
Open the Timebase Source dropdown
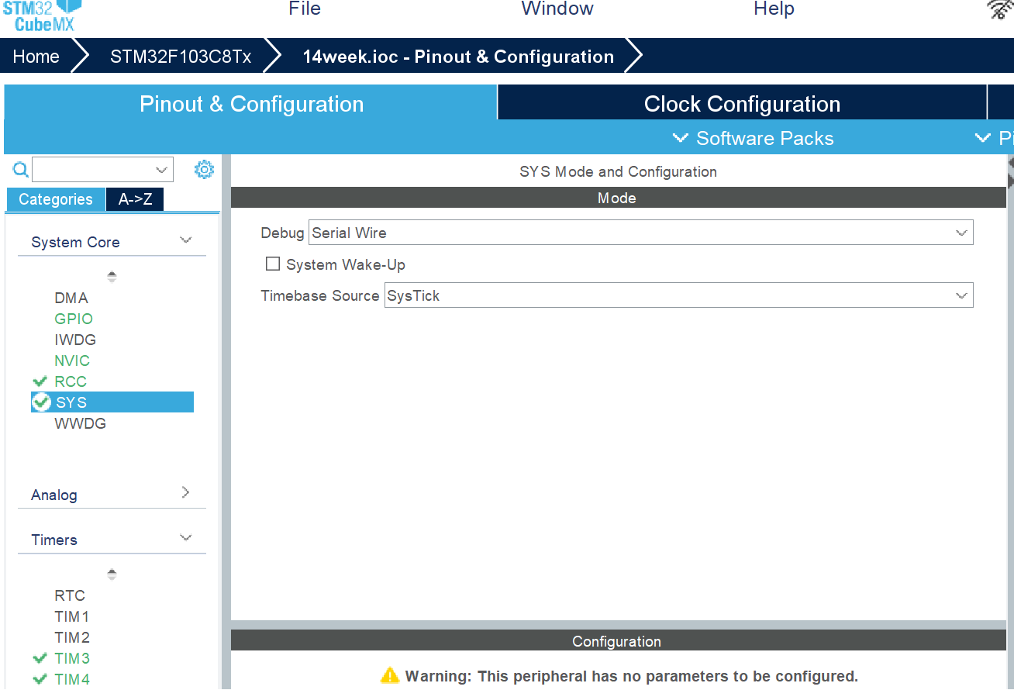(678, 295)
